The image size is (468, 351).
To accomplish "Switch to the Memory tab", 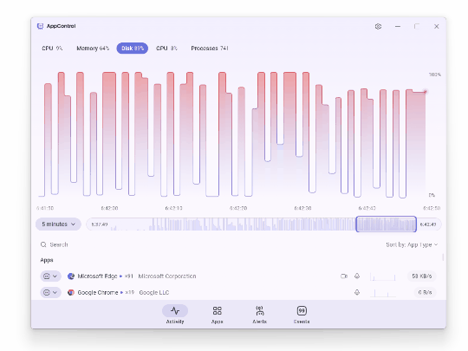I will pos(93,48).
